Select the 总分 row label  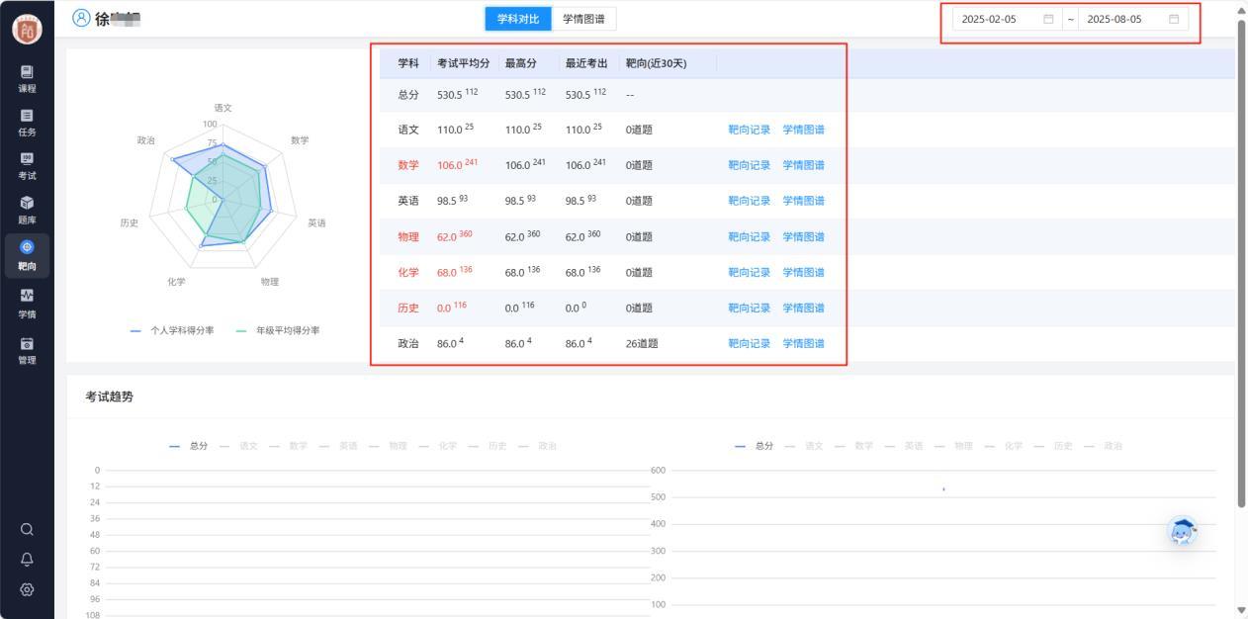(x=408, y=94)
